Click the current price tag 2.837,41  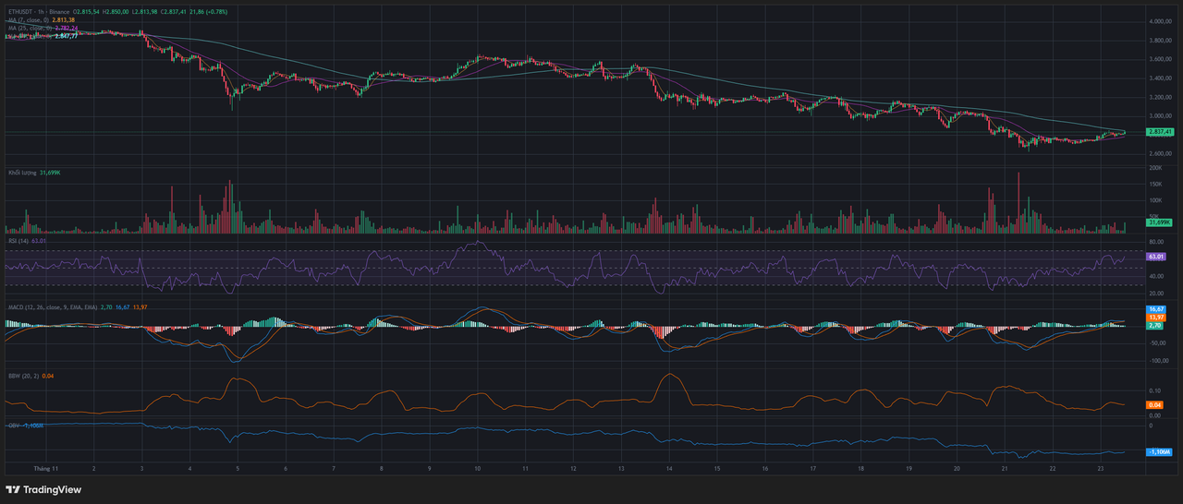tap(1159, 132)
